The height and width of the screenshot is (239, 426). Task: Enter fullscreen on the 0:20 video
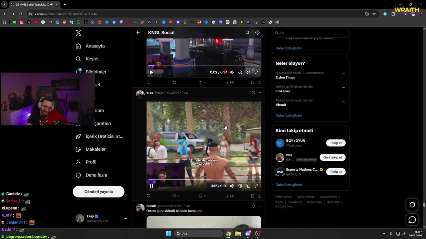pos(256,186)
